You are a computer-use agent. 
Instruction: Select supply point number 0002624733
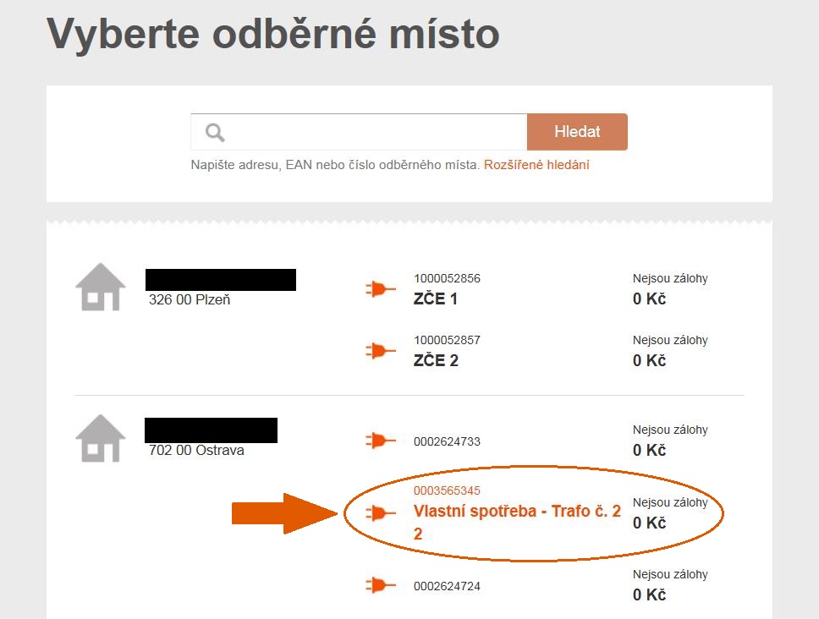(x=447, y=441)
